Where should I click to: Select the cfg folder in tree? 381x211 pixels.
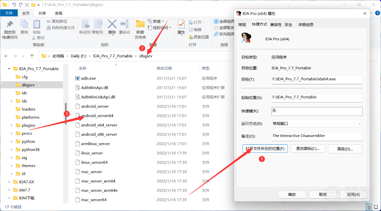(24, 77)
